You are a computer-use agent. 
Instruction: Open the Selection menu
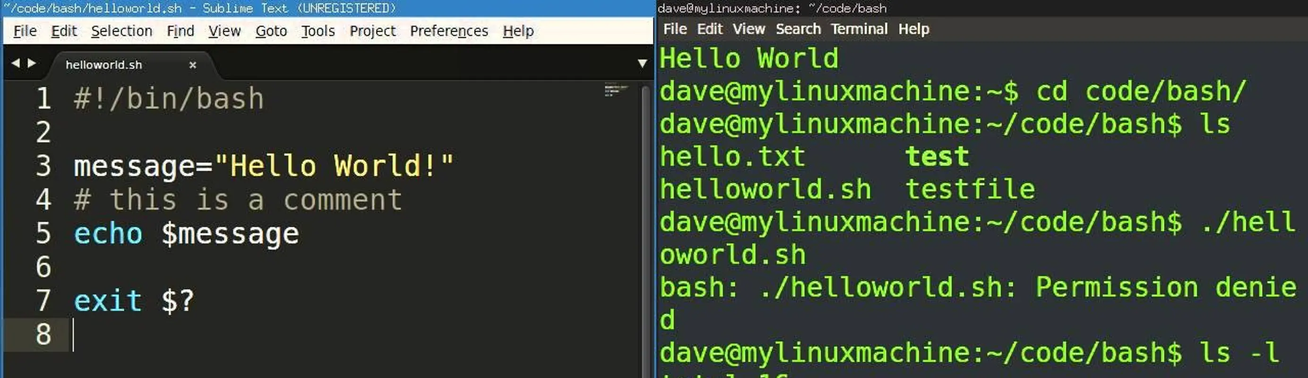pyautogui.click(x=121, y=31)
